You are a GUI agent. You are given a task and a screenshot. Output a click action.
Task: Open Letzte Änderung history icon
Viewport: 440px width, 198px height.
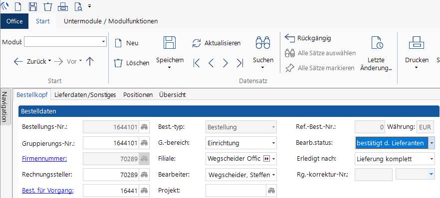(378, 42)
